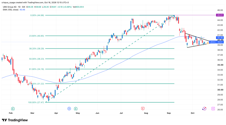
Task: Click the blue dividend D marker near May
Action: click(69, 109)
